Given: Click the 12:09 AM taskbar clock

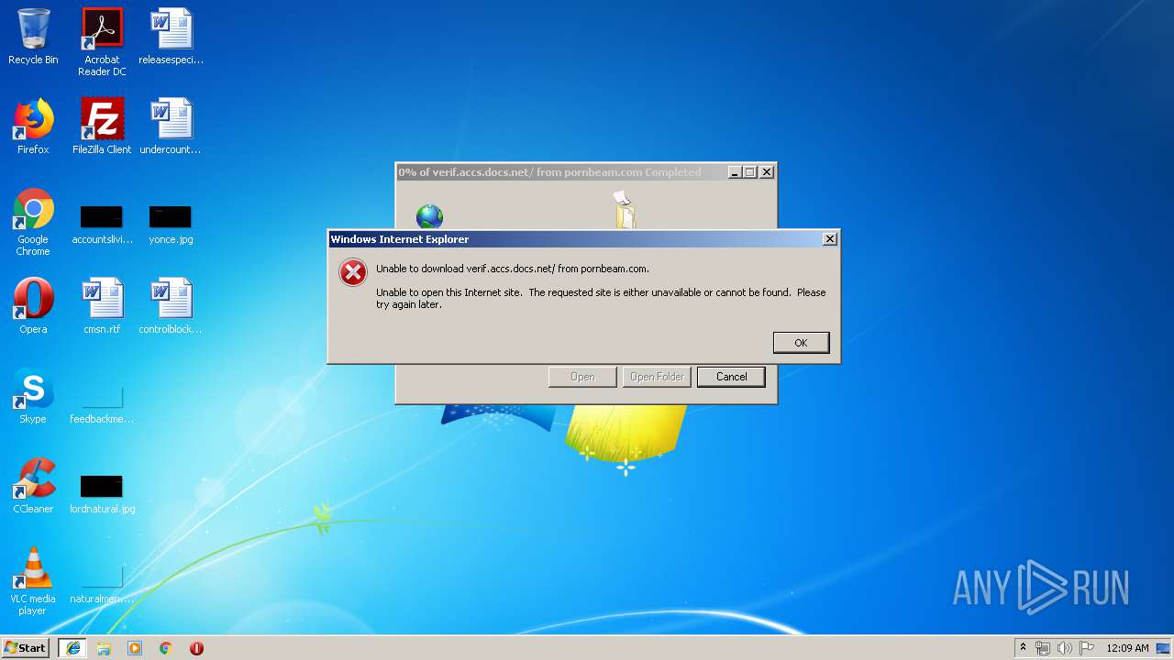Looking at the screenshot, I should (1127, 648).
